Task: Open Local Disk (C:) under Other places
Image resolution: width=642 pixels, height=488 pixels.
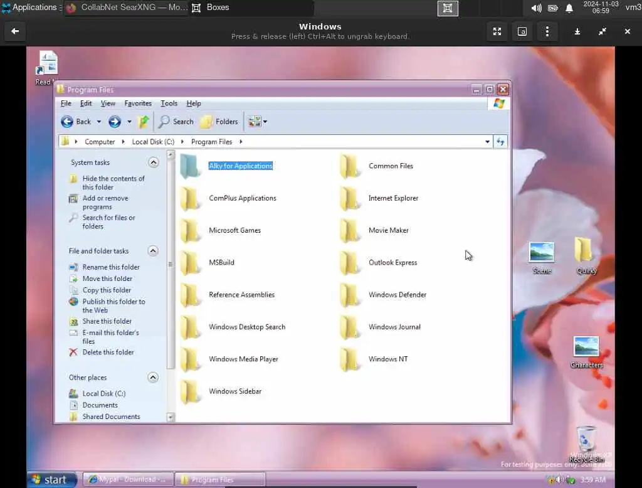Action: click(x=104, y=393)
